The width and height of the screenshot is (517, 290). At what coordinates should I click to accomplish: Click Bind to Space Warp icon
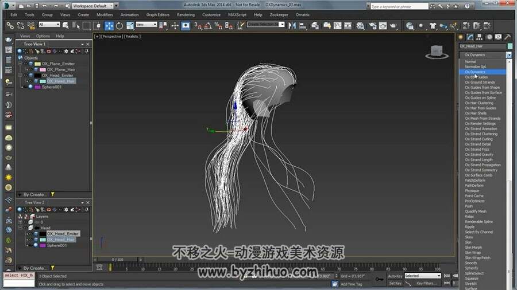click(x=31, y=26)
